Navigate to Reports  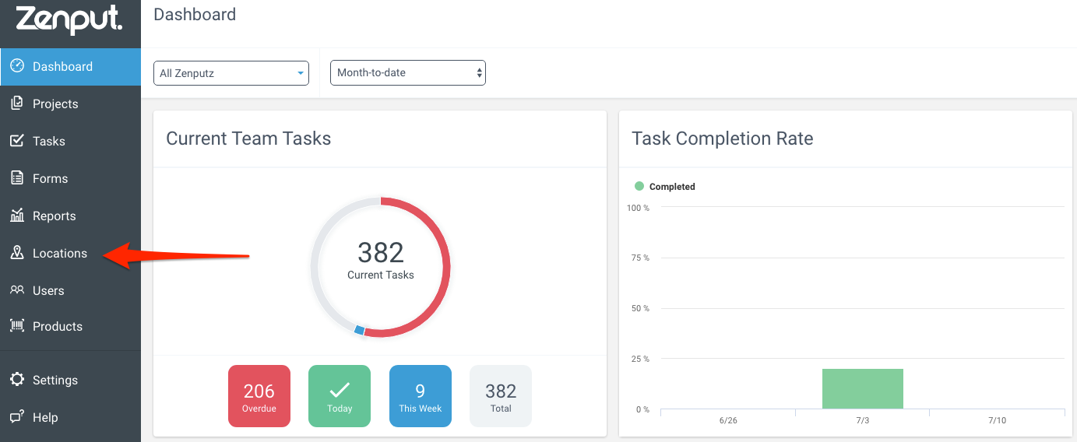70,216
